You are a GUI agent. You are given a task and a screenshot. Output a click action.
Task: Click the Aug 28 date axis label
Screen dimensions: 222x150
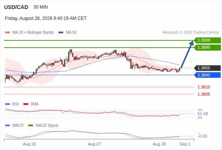pyautogui.click(x=159, y=144)
